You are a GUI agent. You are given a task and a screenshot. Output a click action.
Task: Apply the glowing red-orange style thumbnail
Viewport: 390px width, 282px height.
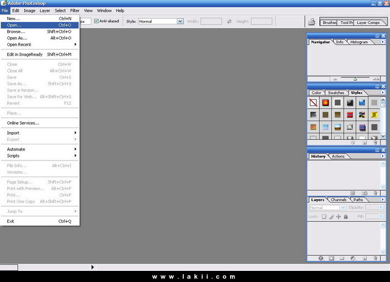(325, 103)
